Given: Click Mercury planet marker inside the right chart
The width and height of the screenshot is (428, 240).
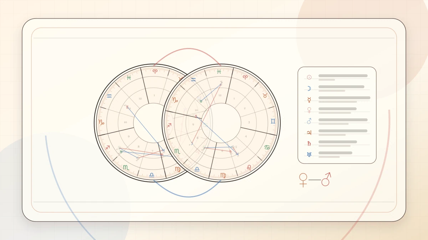Looking at the screenshot, I should click(196, 116).
